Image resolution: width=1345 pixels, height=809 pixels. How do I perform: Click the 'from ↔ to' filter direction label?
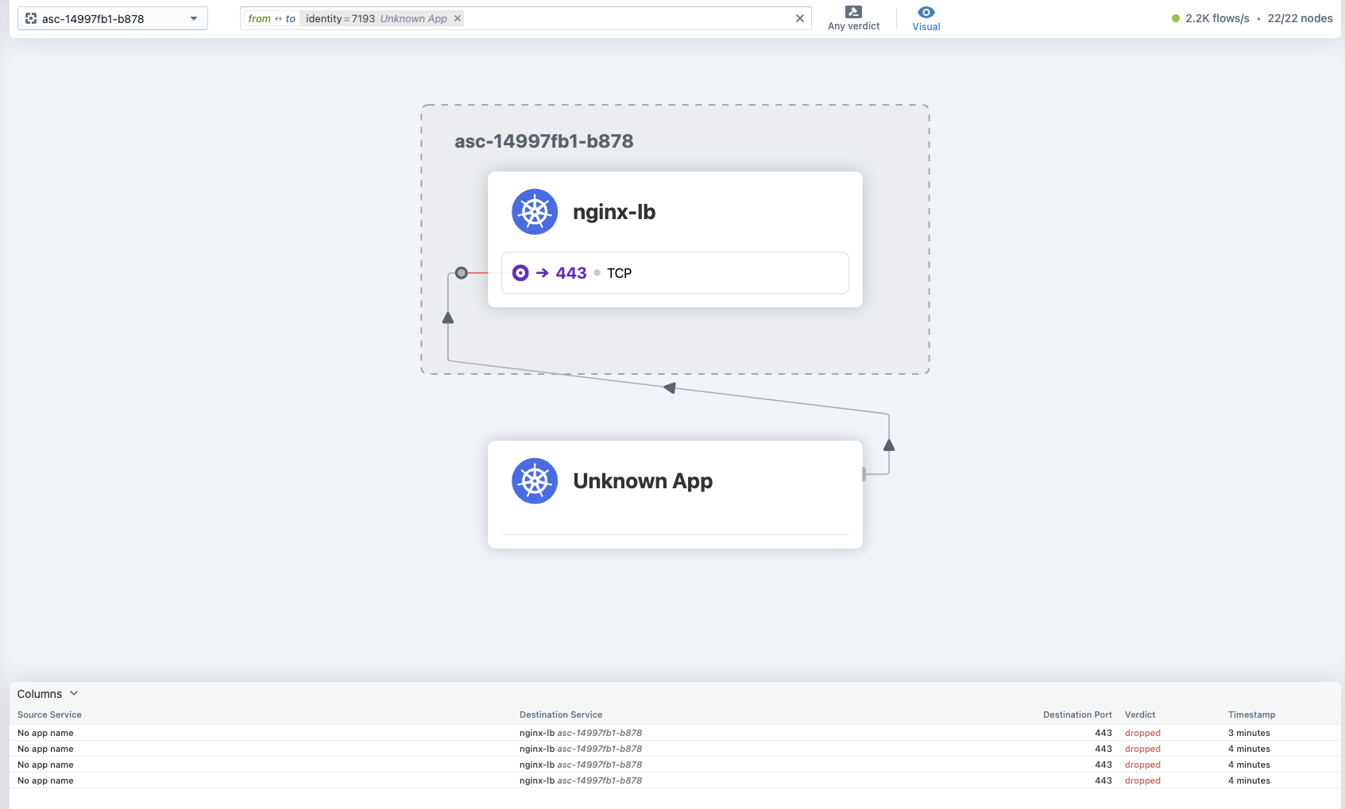(x=272, y=18)
